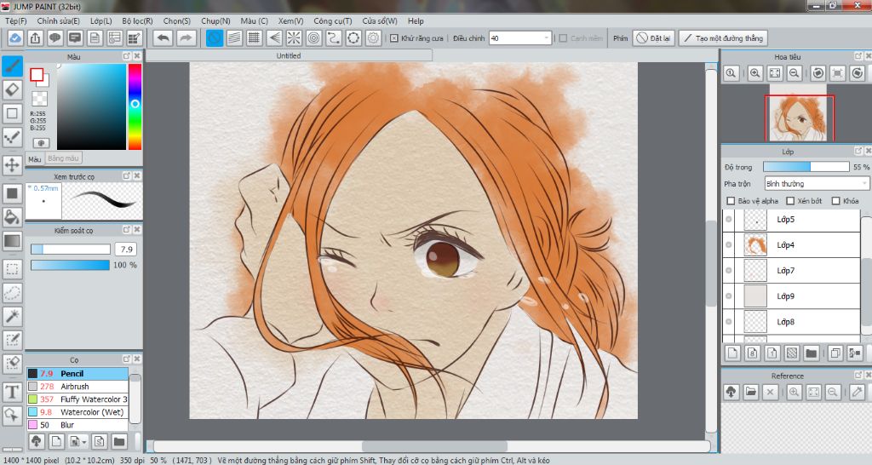Viewport: 872px width, 465px height.
Task: Pick the Gradient tool
Action: [12, 241]
